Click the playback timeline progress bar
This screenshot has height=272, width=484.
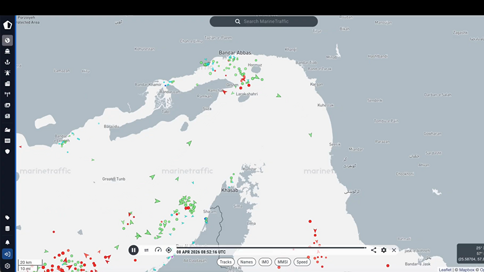pyautogui.click(x=270, y=248)
